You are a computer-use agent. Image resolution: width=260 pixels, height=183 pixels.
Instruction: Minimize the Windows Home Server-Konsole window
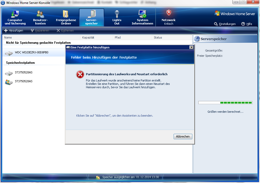tap(236, 2)
